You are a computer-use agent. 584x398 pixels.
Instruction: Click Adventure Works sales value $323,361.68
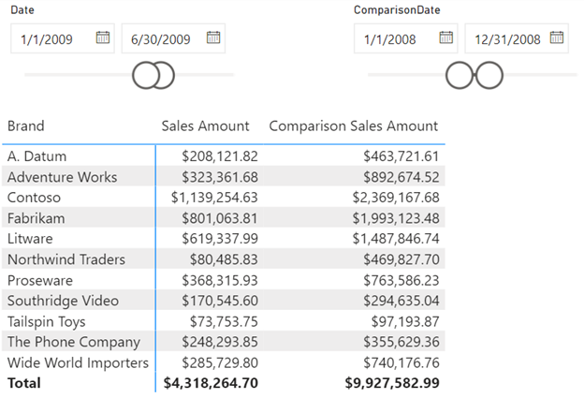pos(220,177)
